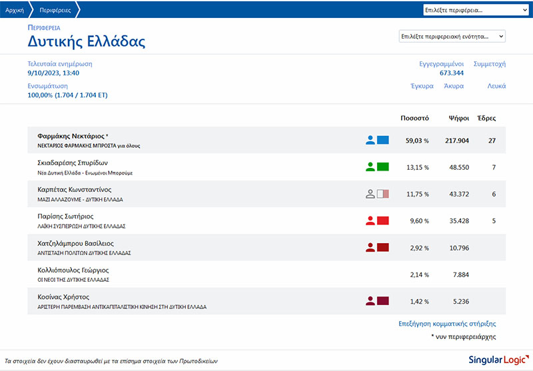Click the maroon person icon for Κοσίνας Χρήστος
This screenshot has width=533, height=371.
pyautogui.click(x=370, y=301)
